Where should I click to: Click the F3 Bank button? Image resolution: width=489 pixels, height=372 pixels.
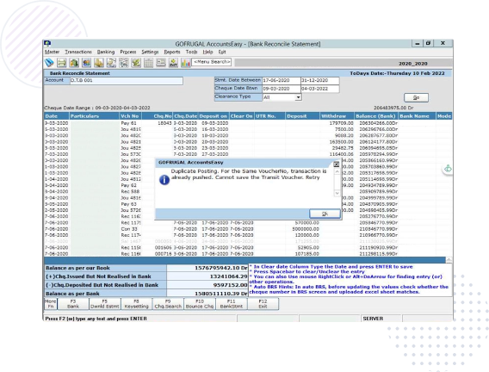pos(73,304)
